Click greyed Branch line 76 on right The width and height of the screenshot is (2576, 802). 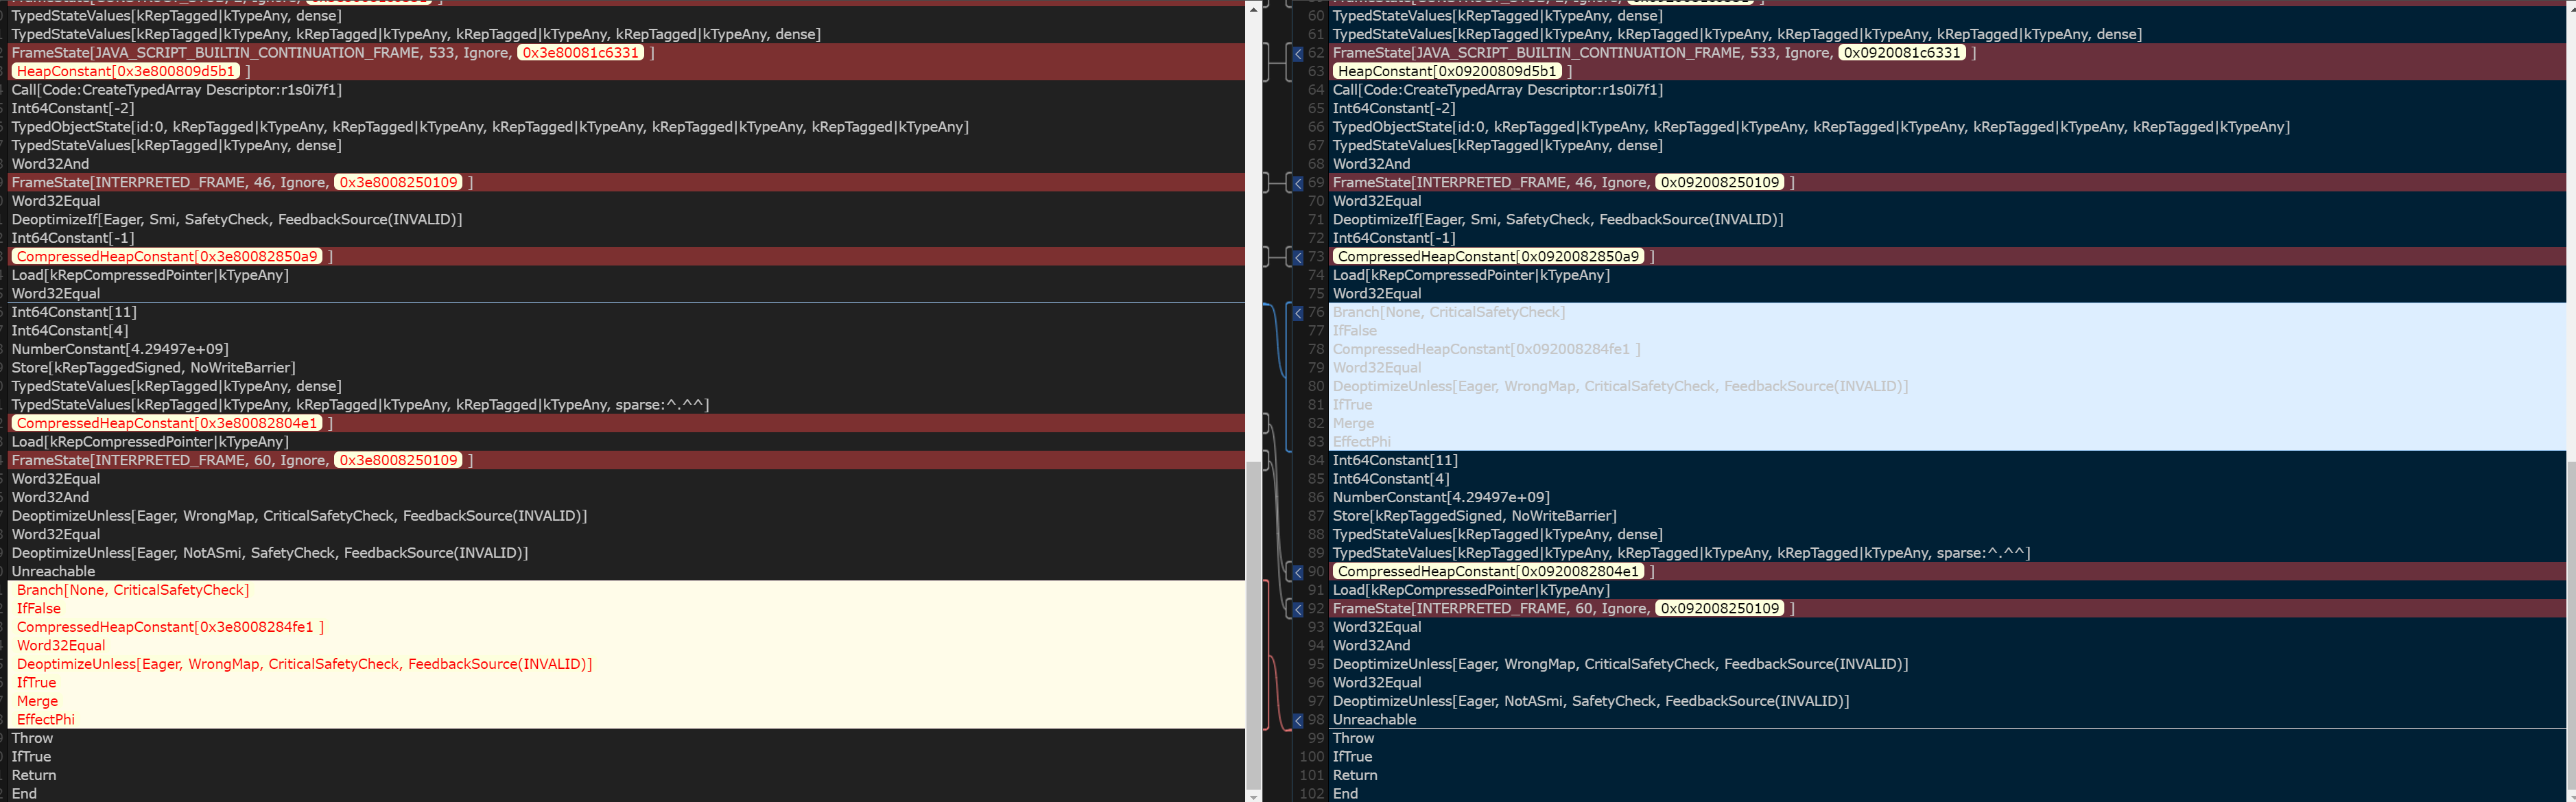(x=1448, y=313)
